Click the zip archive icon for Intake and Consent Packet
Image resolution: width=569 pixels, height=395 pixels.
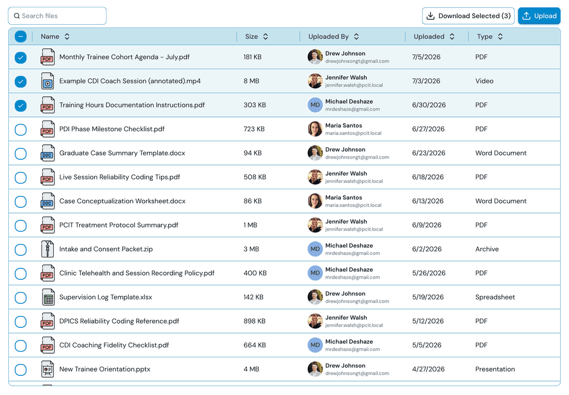point(48,249)
